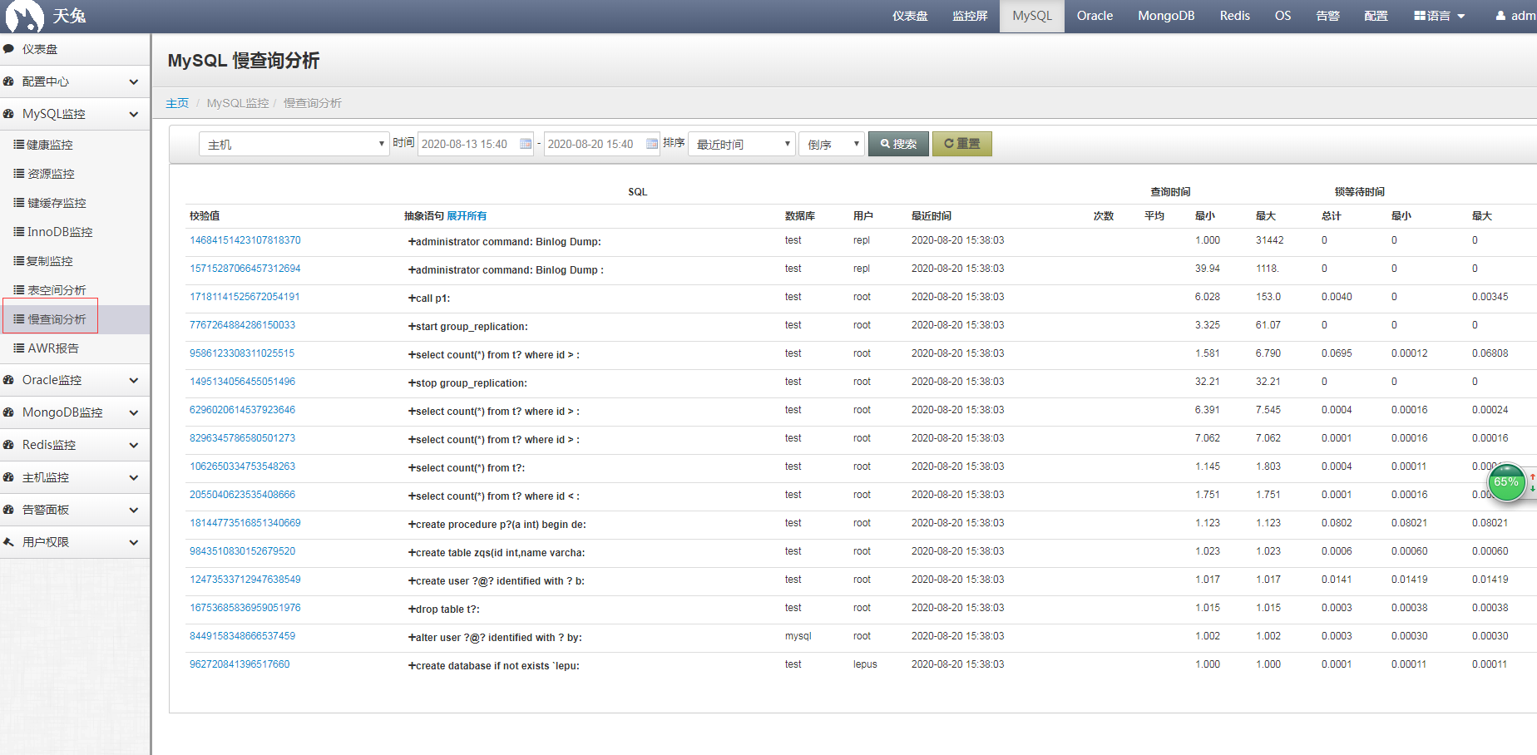This screenshot has width=1537, height=755.
Task: Click the user icon beside adm
Action: (x=1500, y=16)
